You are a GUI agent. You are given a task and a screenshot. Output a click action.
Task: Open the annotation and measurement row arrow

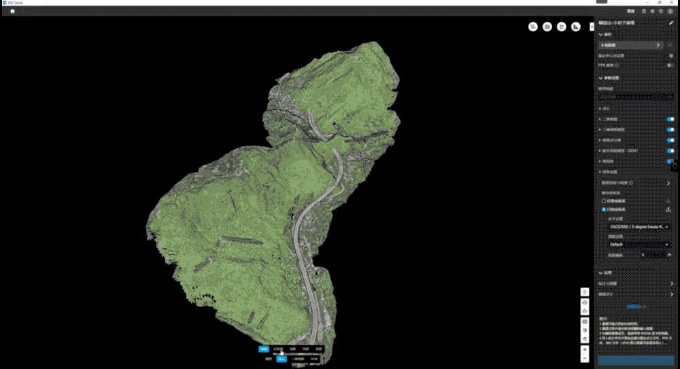pos(672,283)
